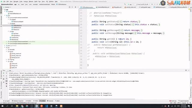Expand the drawable folder

tap(7, 49)
